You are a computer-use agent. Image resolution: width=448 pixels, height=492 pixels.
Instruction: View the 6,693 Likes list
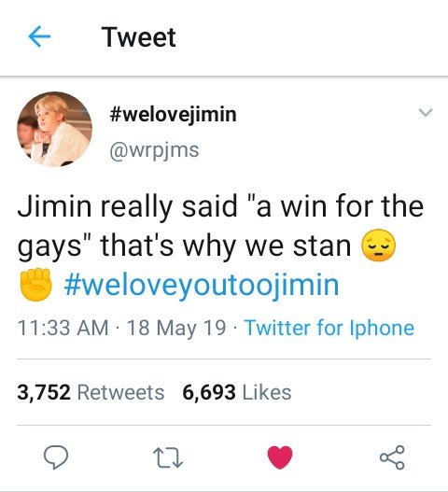click(x=237, y=392)
